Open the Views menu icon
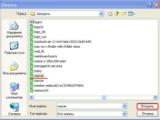160x120 pixels. click(132, 14)
